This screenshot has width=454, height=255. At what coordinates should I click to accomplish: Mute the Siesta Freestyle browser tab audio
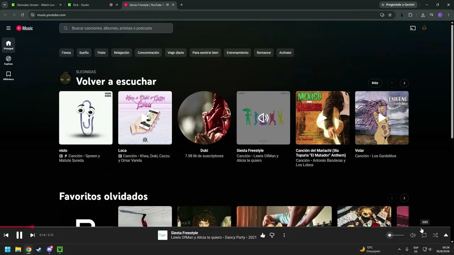167,5
